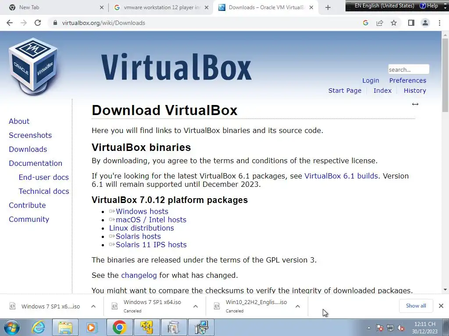
Task: Click Show all downloads button
Action: [416, 306]
